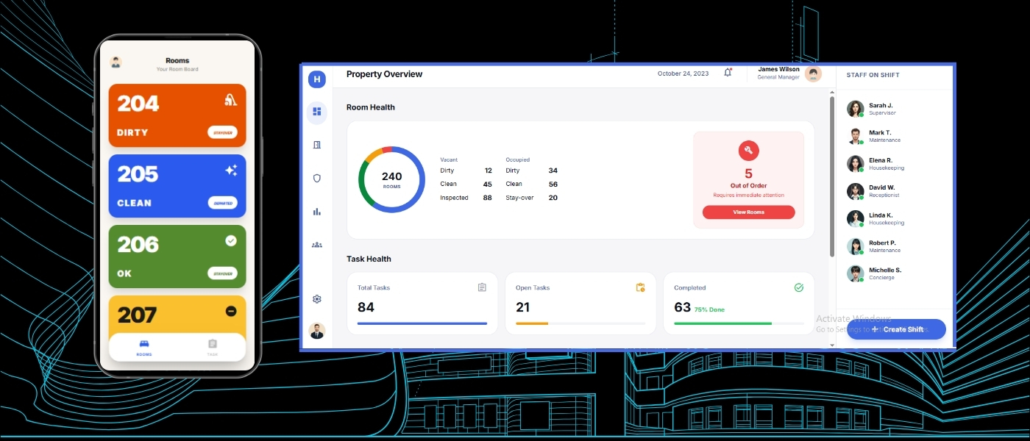Click the red Out of Order wrench icon
The width and height of the screenshot is (1030, 441).
click(x=748, y=151)
